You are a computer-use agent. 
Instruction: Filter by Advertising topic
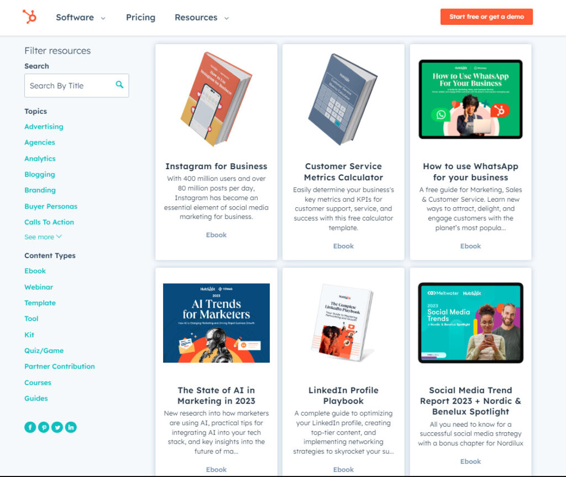(x=44, y=127)
